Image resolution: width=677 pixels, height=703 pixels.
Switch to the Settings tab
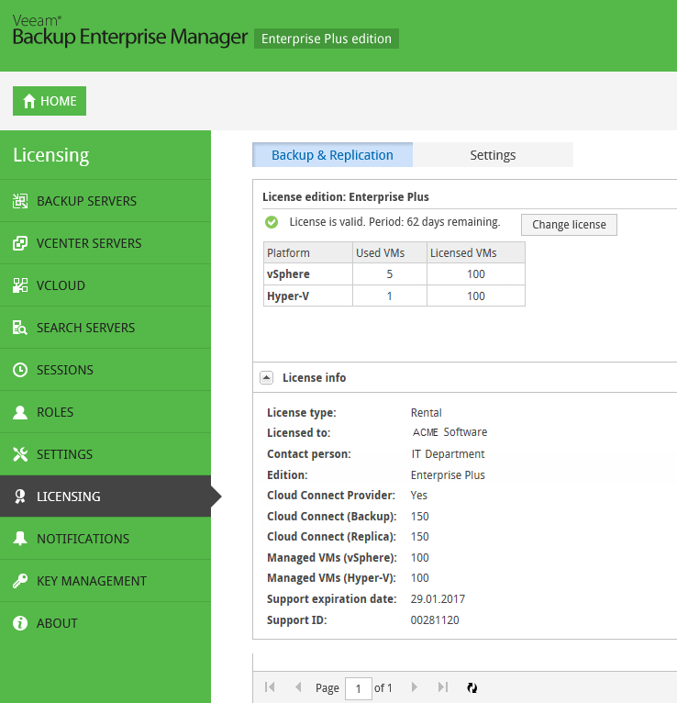pyautogui.click(x=493, y=155)
